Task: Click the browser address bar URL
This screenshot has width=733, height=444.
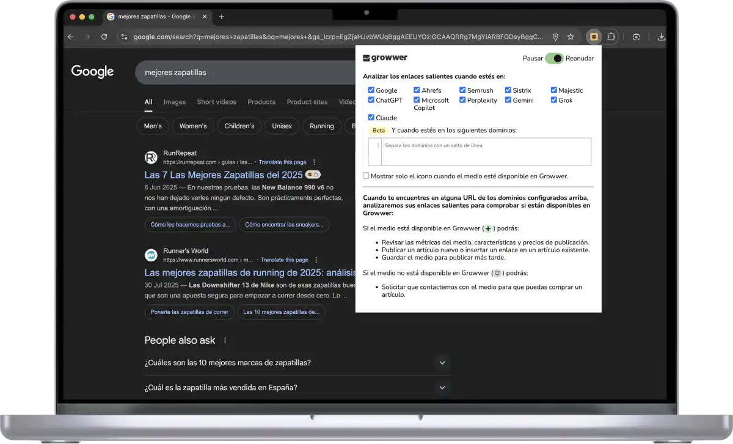Action: click(x=338, y=37)
